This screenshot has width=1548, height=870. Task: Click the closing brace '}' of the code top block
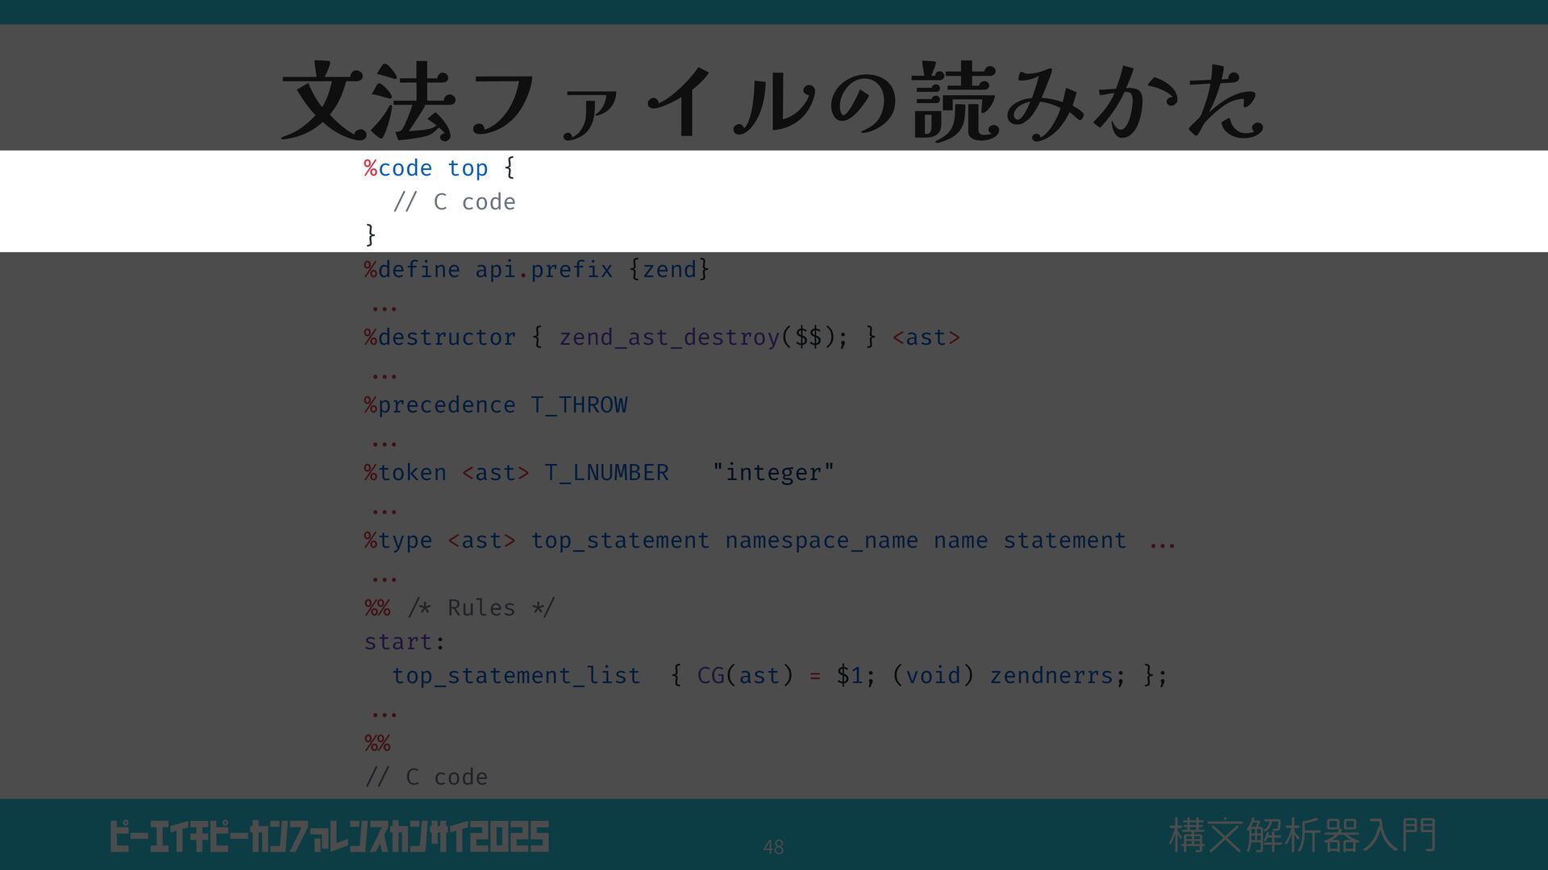point(370,235)
